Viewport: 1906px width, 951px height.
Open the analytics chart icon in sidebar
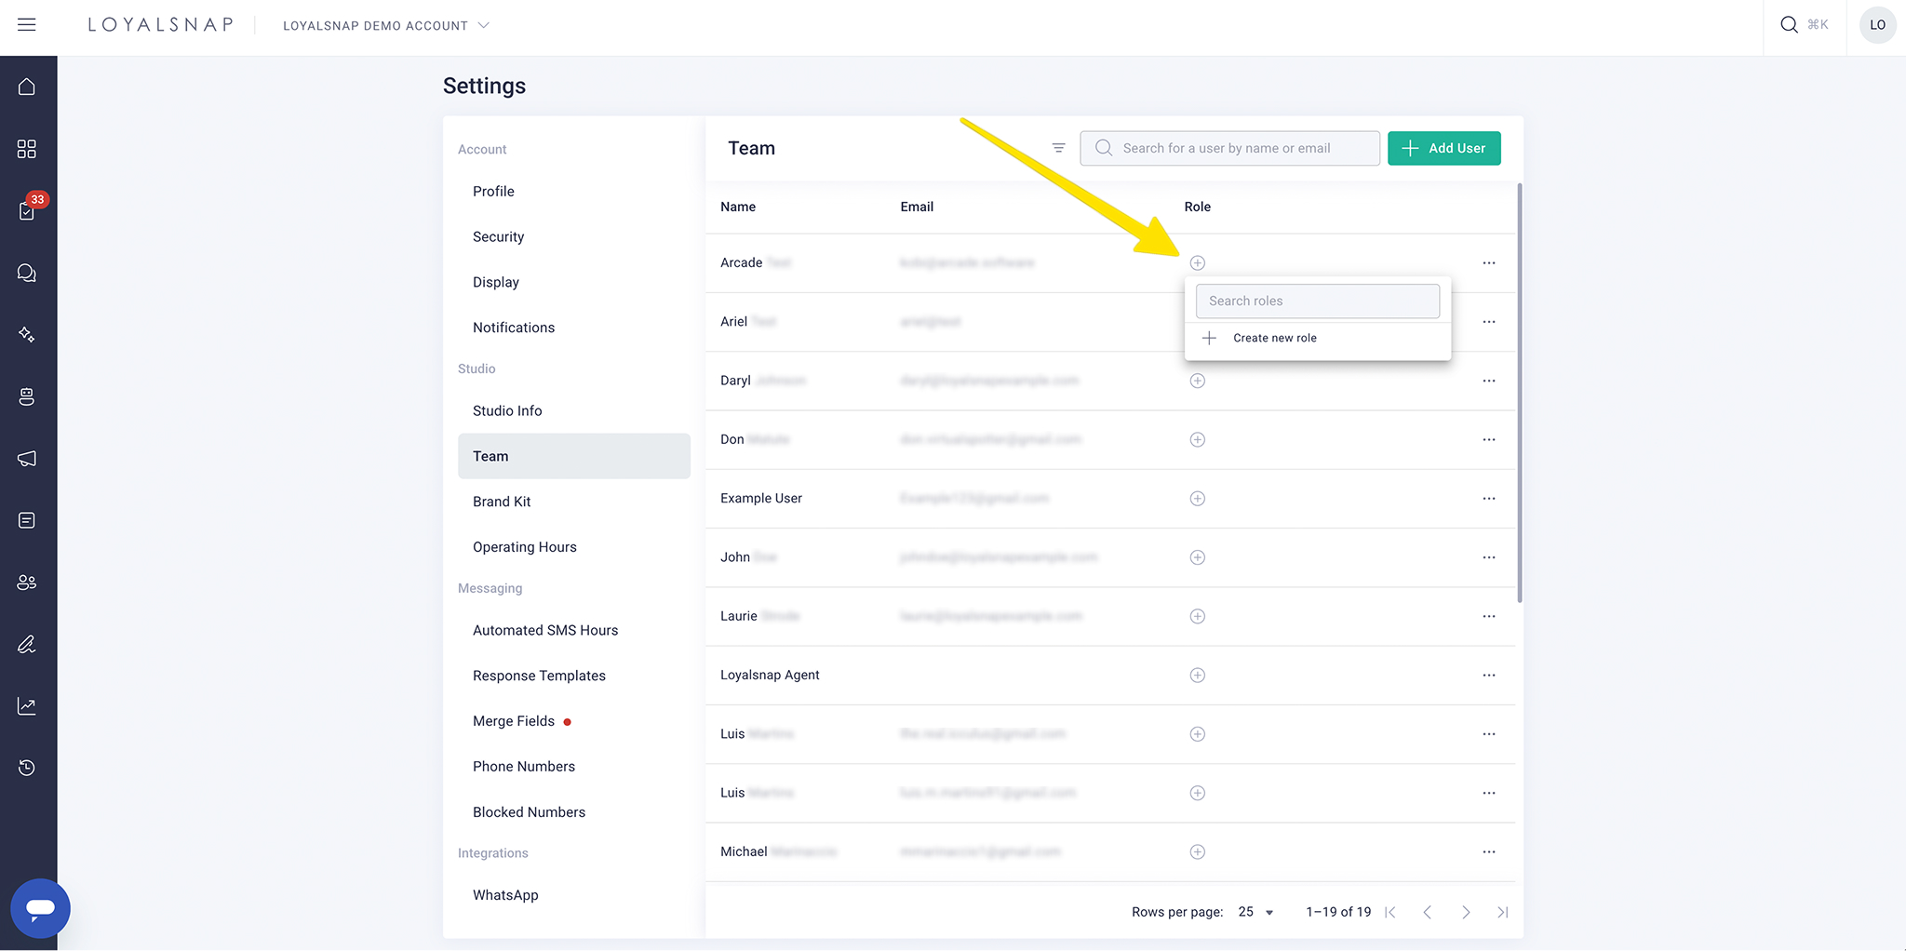tap(27, 705)
